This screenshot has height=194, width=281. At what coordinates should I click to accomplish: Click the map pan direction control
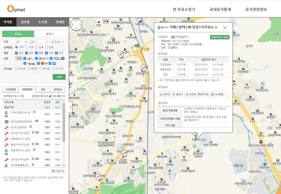click(x=76, y=25)
